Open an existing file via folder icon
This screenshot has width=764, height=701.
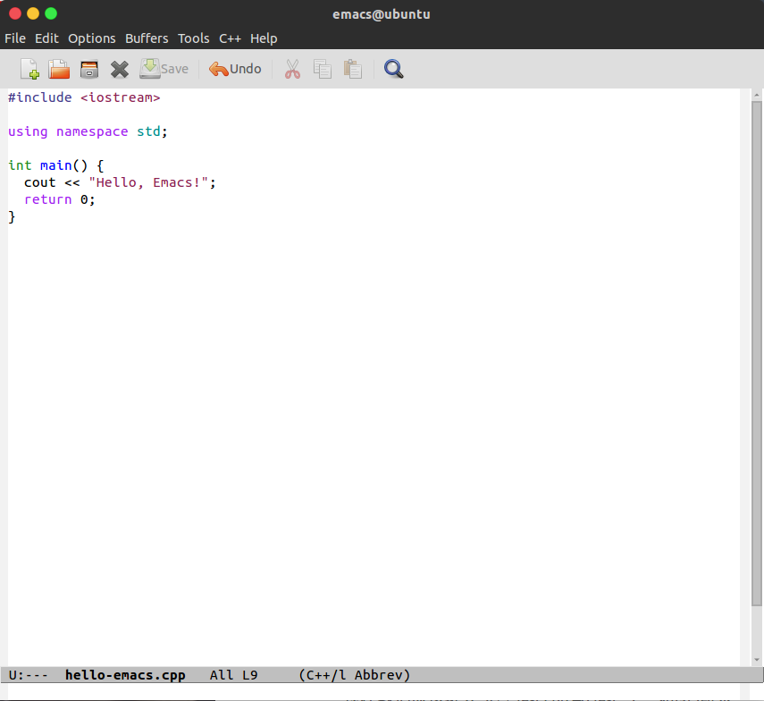coord(59,69)
